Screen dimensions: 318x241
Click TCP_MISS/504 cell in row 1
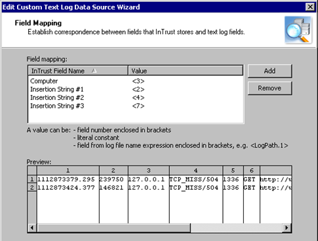coord(196,179)
